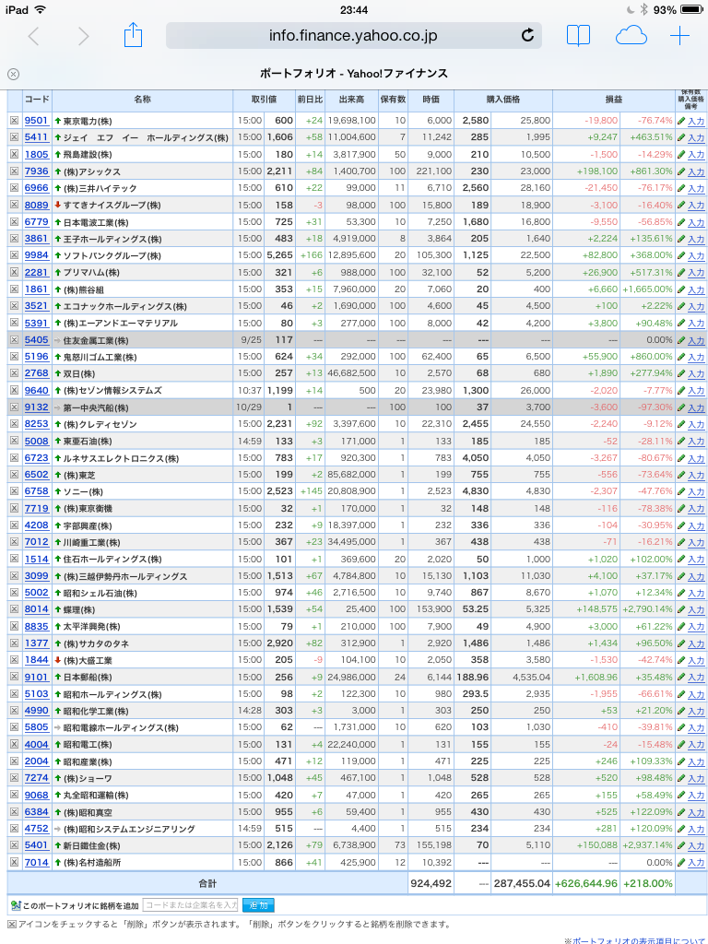
Task: Click 入力 link in 昭和シェル石油 row
Action: tap(696, 593)
